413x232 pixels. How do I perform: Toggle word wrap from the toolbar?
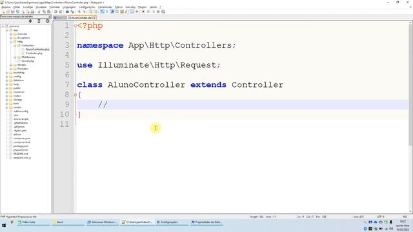click(102, 12)
